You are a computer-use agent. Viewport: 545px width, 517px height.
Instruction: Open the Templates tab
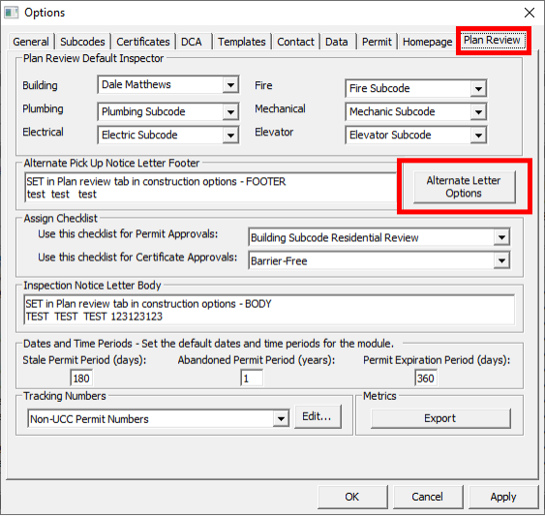point(242,42)
